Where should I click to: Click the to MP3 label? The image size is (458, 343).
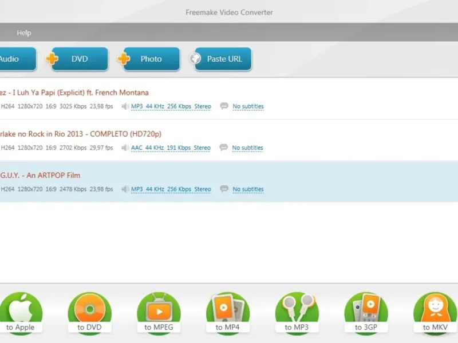[297, 327]
